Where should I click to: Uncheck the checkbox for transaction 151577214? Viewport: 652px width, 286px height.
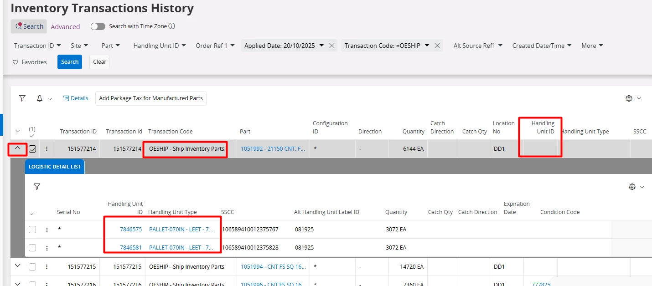[32, 148]
